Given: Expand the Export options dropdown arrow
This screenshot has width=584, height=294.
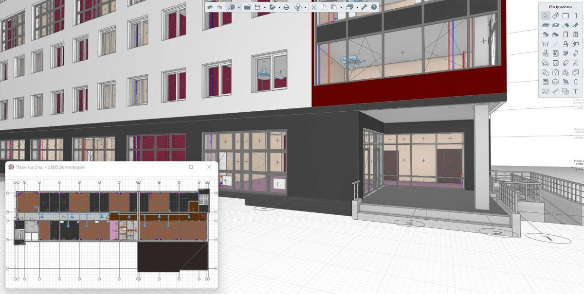Looking at the screenshot, I should pos(279,7).
